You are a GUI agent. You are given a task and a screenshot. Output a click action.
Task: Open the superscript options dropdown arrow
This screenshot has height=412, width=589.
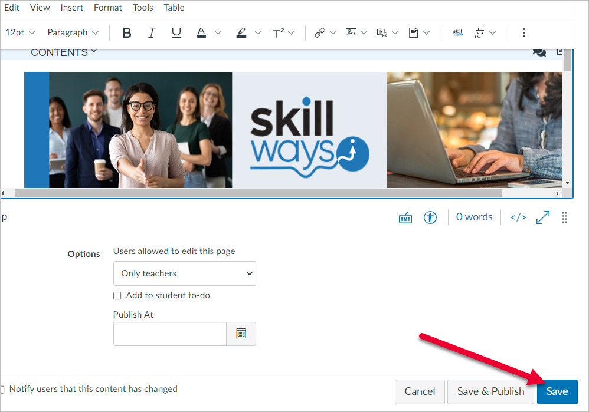pyautogui.click(x=292, y=33)
